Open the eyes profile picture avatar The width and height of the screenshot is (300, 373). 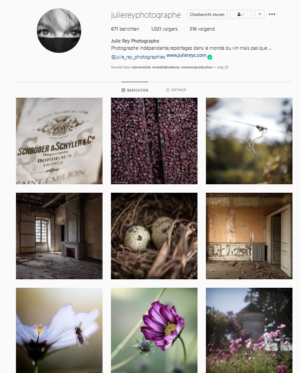(59, 31)
